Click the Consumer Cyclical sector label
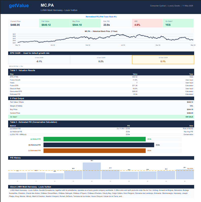Screen dimensions: 201x202 point(158,6)
